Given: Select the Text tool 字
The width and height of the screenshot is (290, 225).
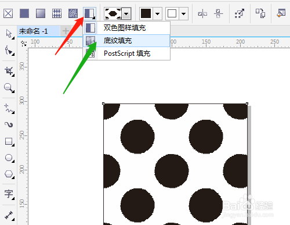Looking at the screenshot, I should point(9,194).
